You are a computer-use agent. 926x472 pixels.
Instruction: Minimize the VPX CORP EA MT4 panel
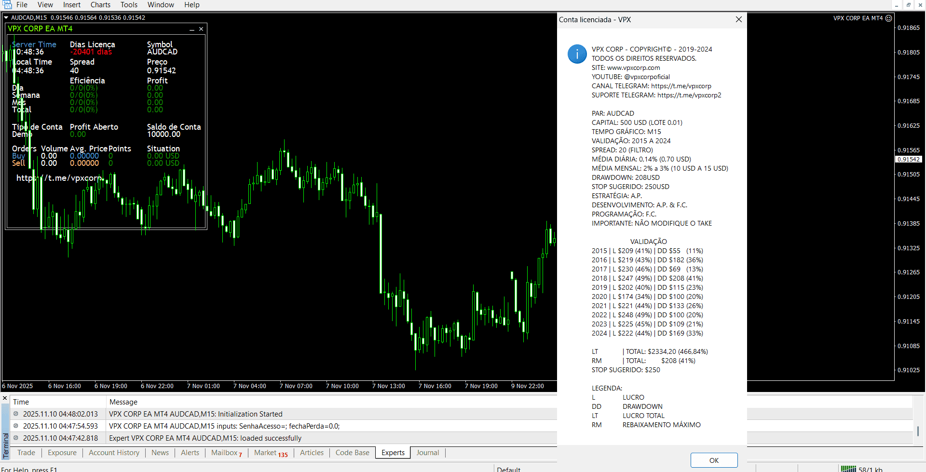192,29
